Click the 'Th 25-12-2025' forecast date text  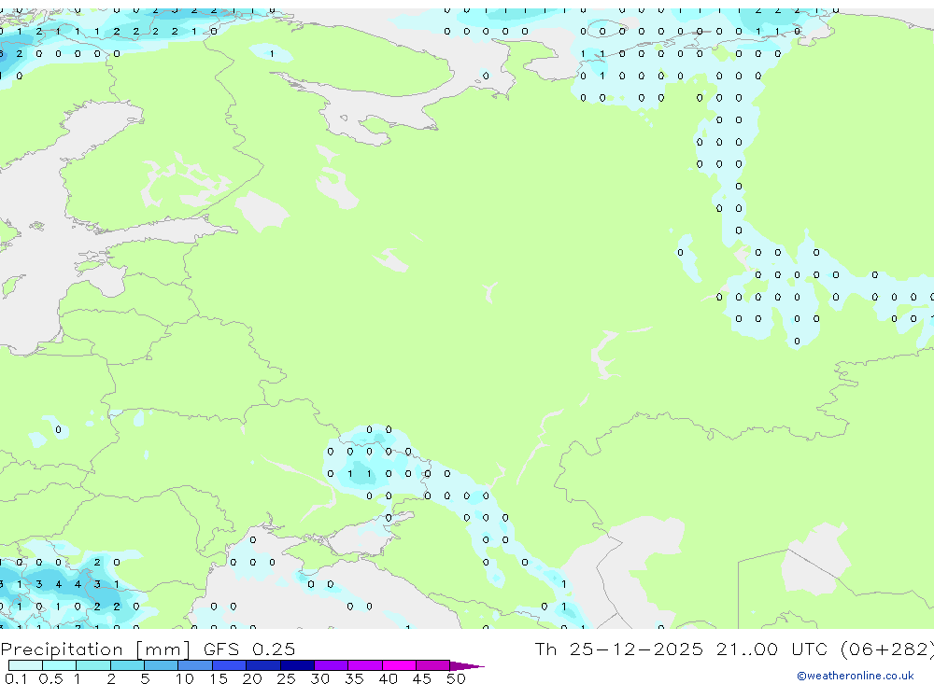coord(618,649)
